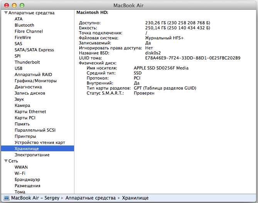Open SATA/SATA Express section

click(34, 50)
